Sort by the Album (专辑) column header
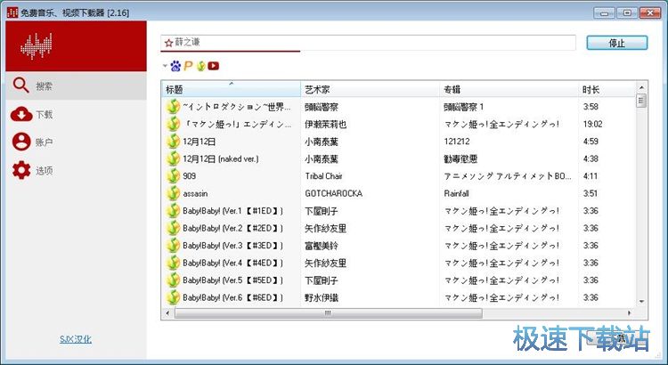This screenshot has width=668, height=365. [x=509, y=89]
